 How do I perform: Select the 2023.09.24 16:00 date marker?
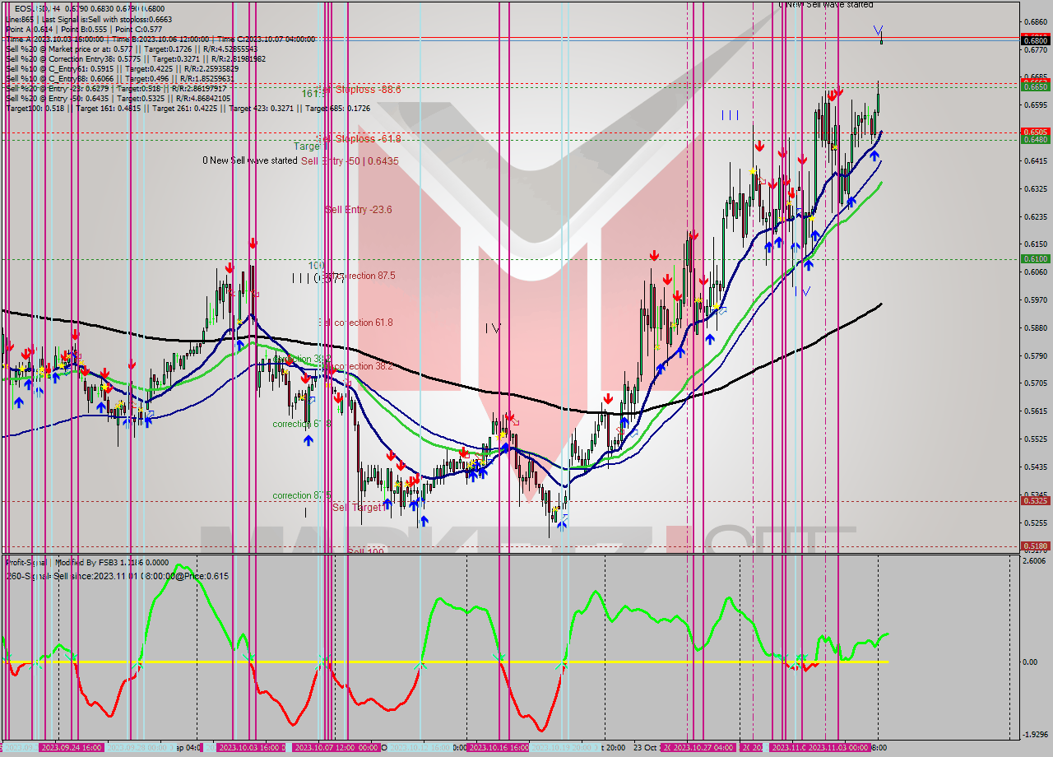click(71, 747)
